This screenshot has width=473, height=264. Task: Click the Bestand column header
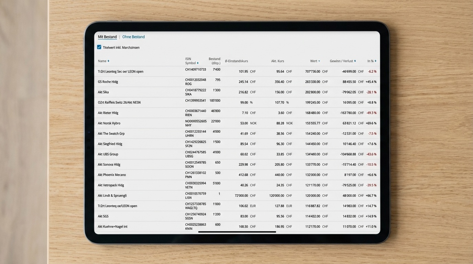coord(214,61)
